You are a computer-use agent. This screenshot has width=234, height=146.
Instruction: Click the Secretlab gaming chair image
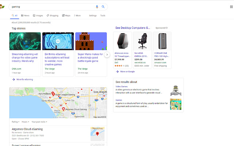click(142, 41)
